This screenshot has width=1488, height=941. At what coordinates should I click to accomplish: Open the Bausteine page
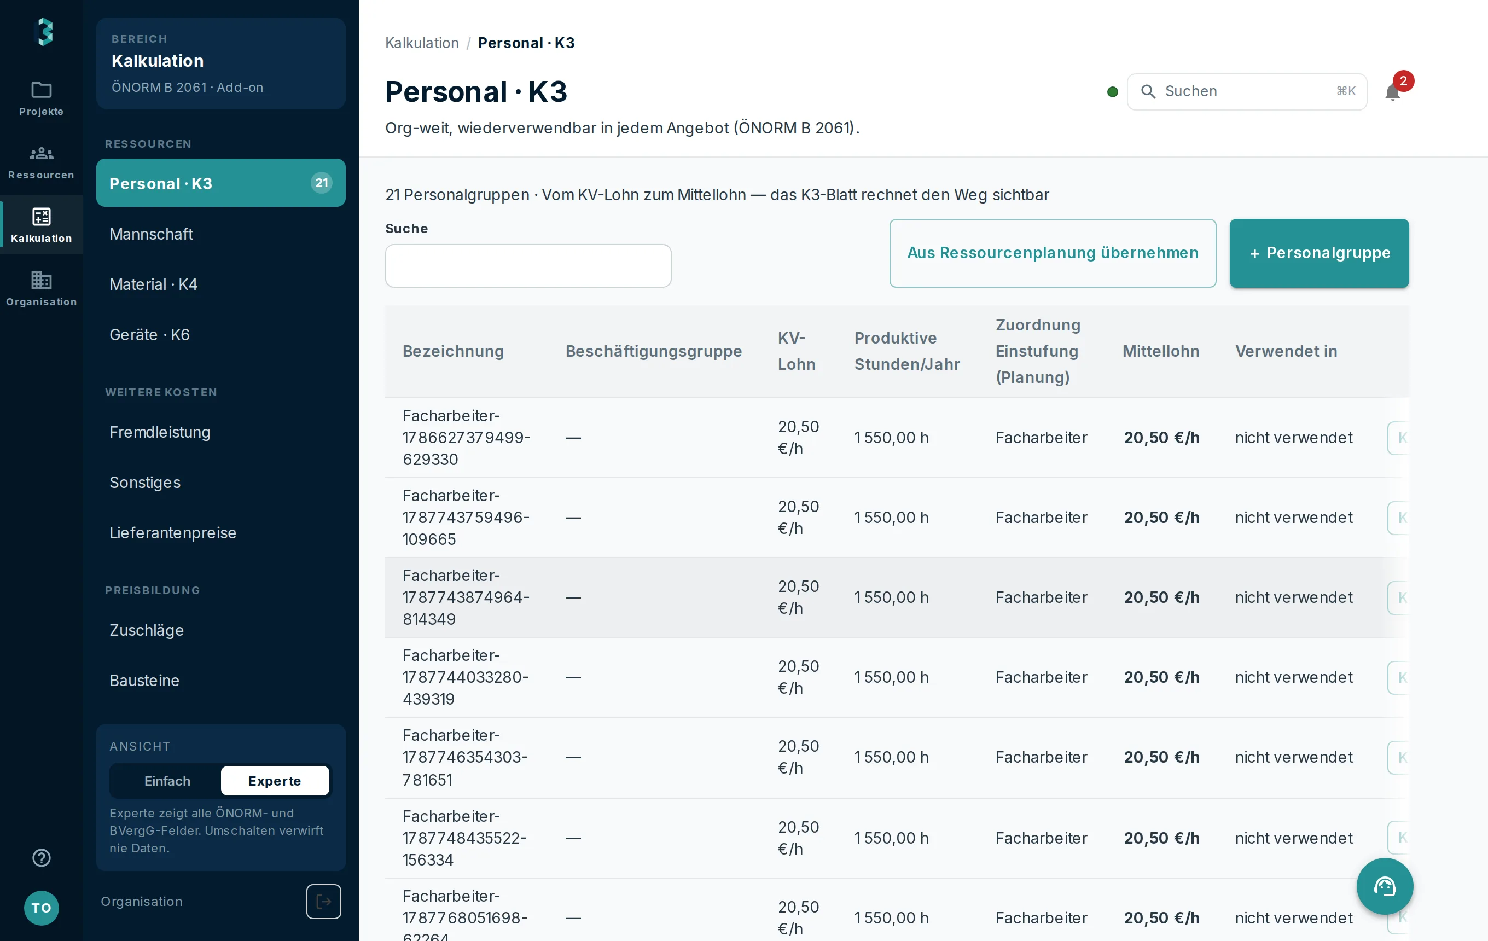[220, 680]
